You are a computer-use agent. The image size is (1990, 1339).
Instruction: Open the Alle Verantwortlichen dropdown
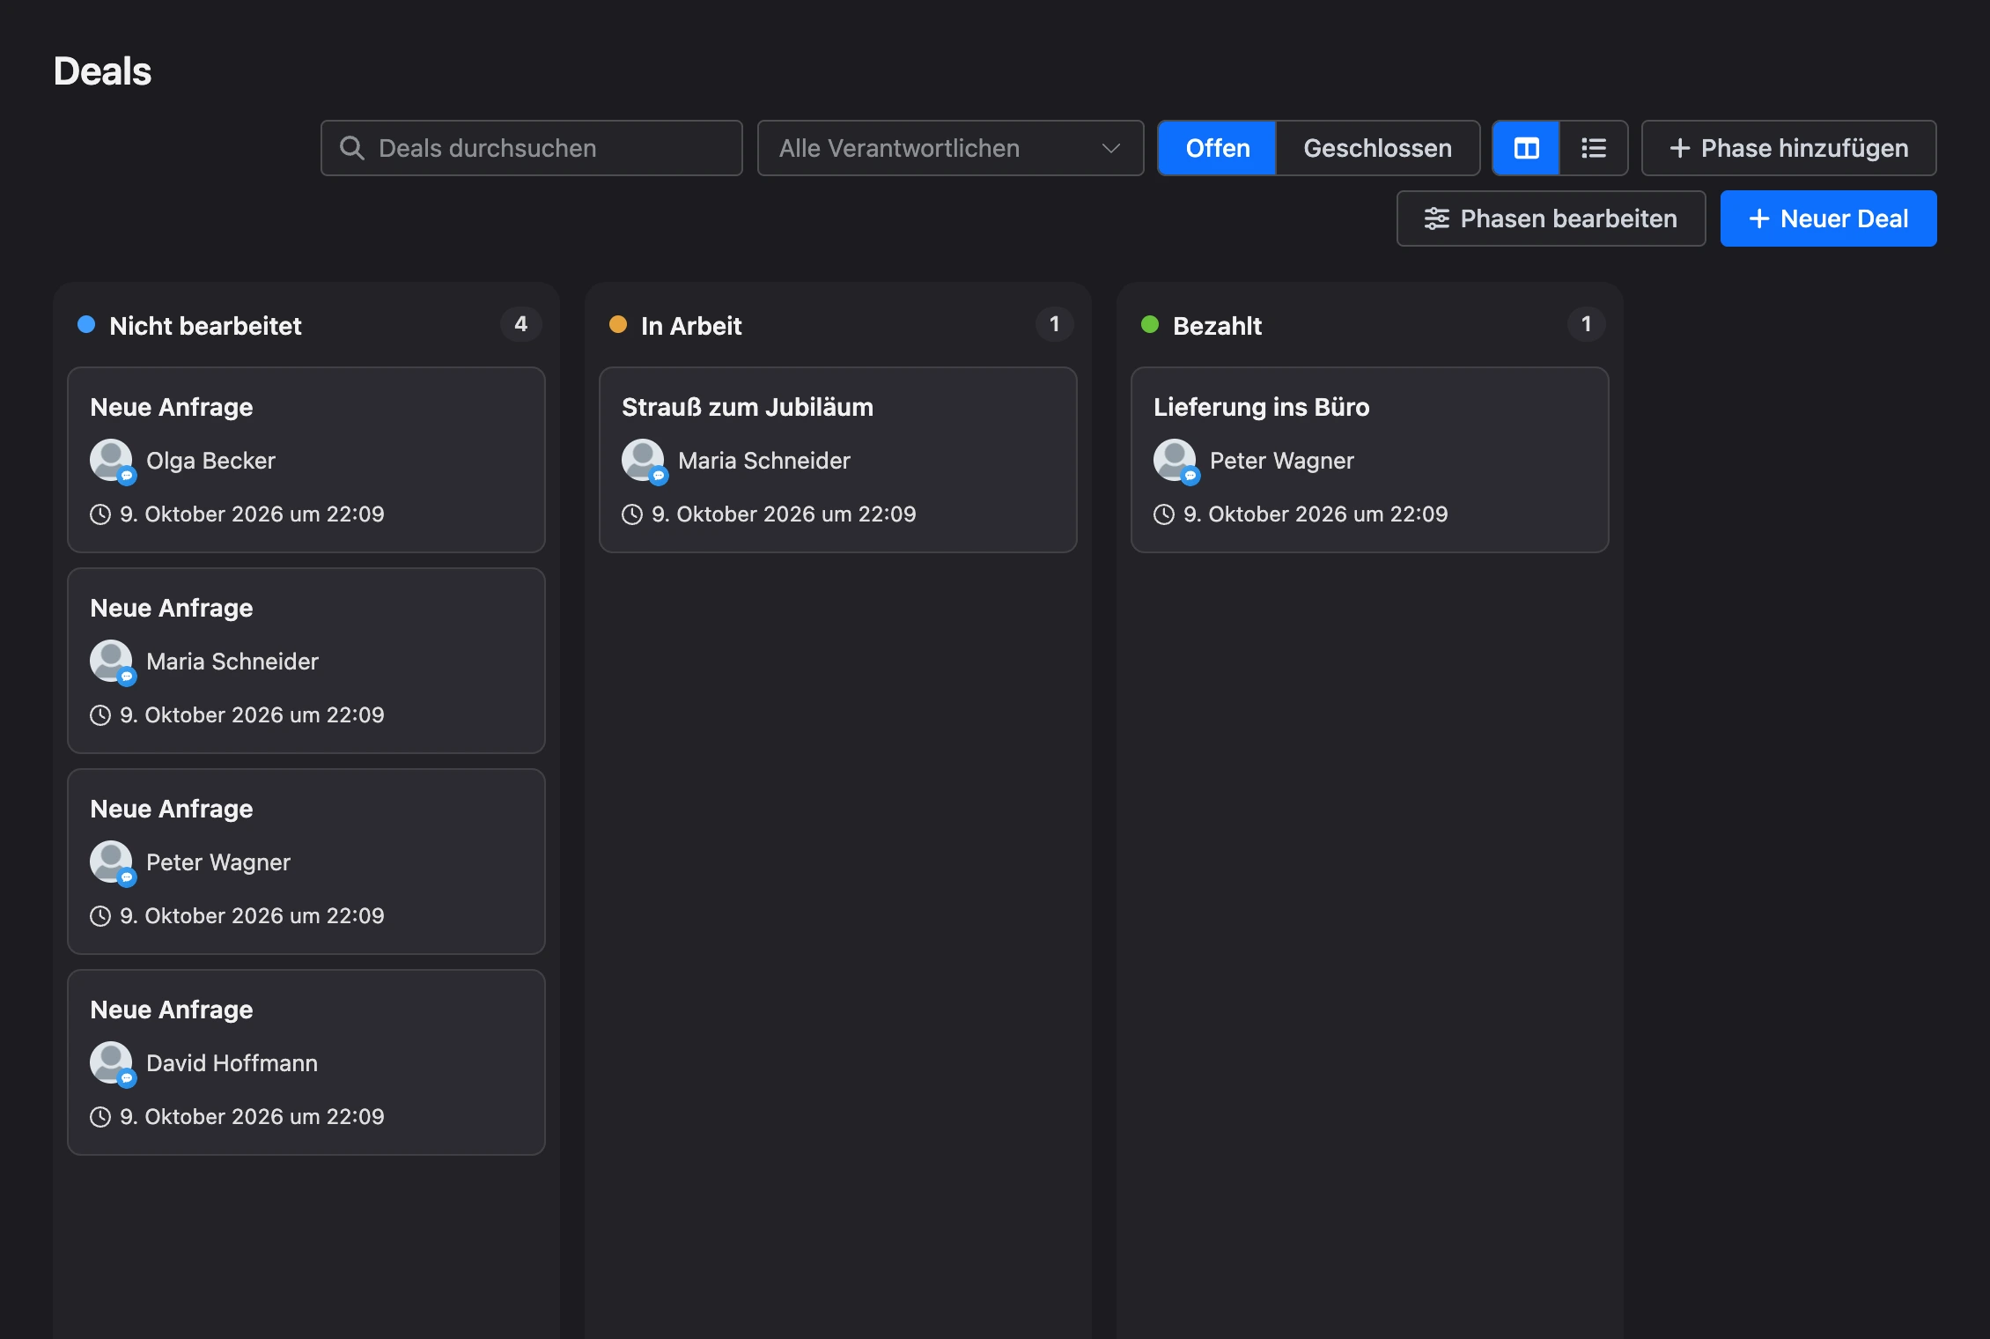(x=950, y=148)
